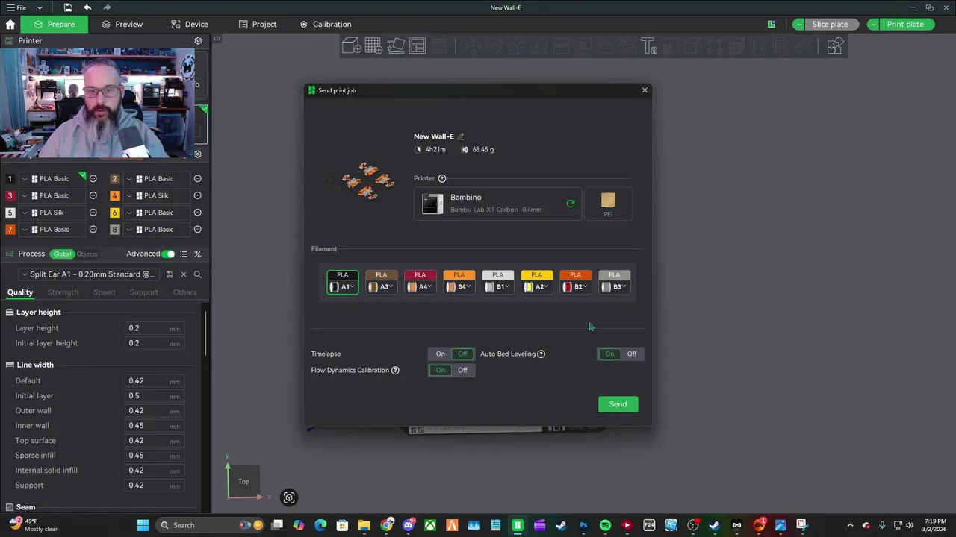Open the B4 filament slot dropdown
Image resolution: width=956 pixels, height=537 pixels.
459,287
